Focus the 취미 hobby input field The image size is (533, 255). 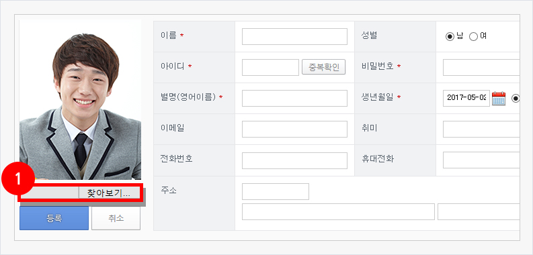click(x=481, y=129)
